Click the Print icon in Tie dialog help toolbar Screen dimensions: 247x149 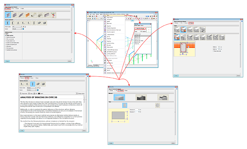34,94
